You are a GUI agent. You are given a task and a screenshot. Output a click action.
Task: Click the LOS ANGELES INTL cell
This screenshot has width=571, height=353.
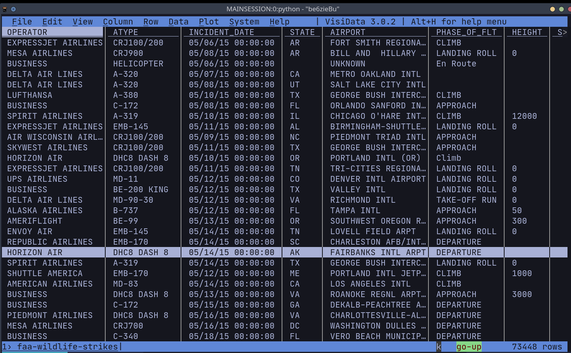click(371, 283)
